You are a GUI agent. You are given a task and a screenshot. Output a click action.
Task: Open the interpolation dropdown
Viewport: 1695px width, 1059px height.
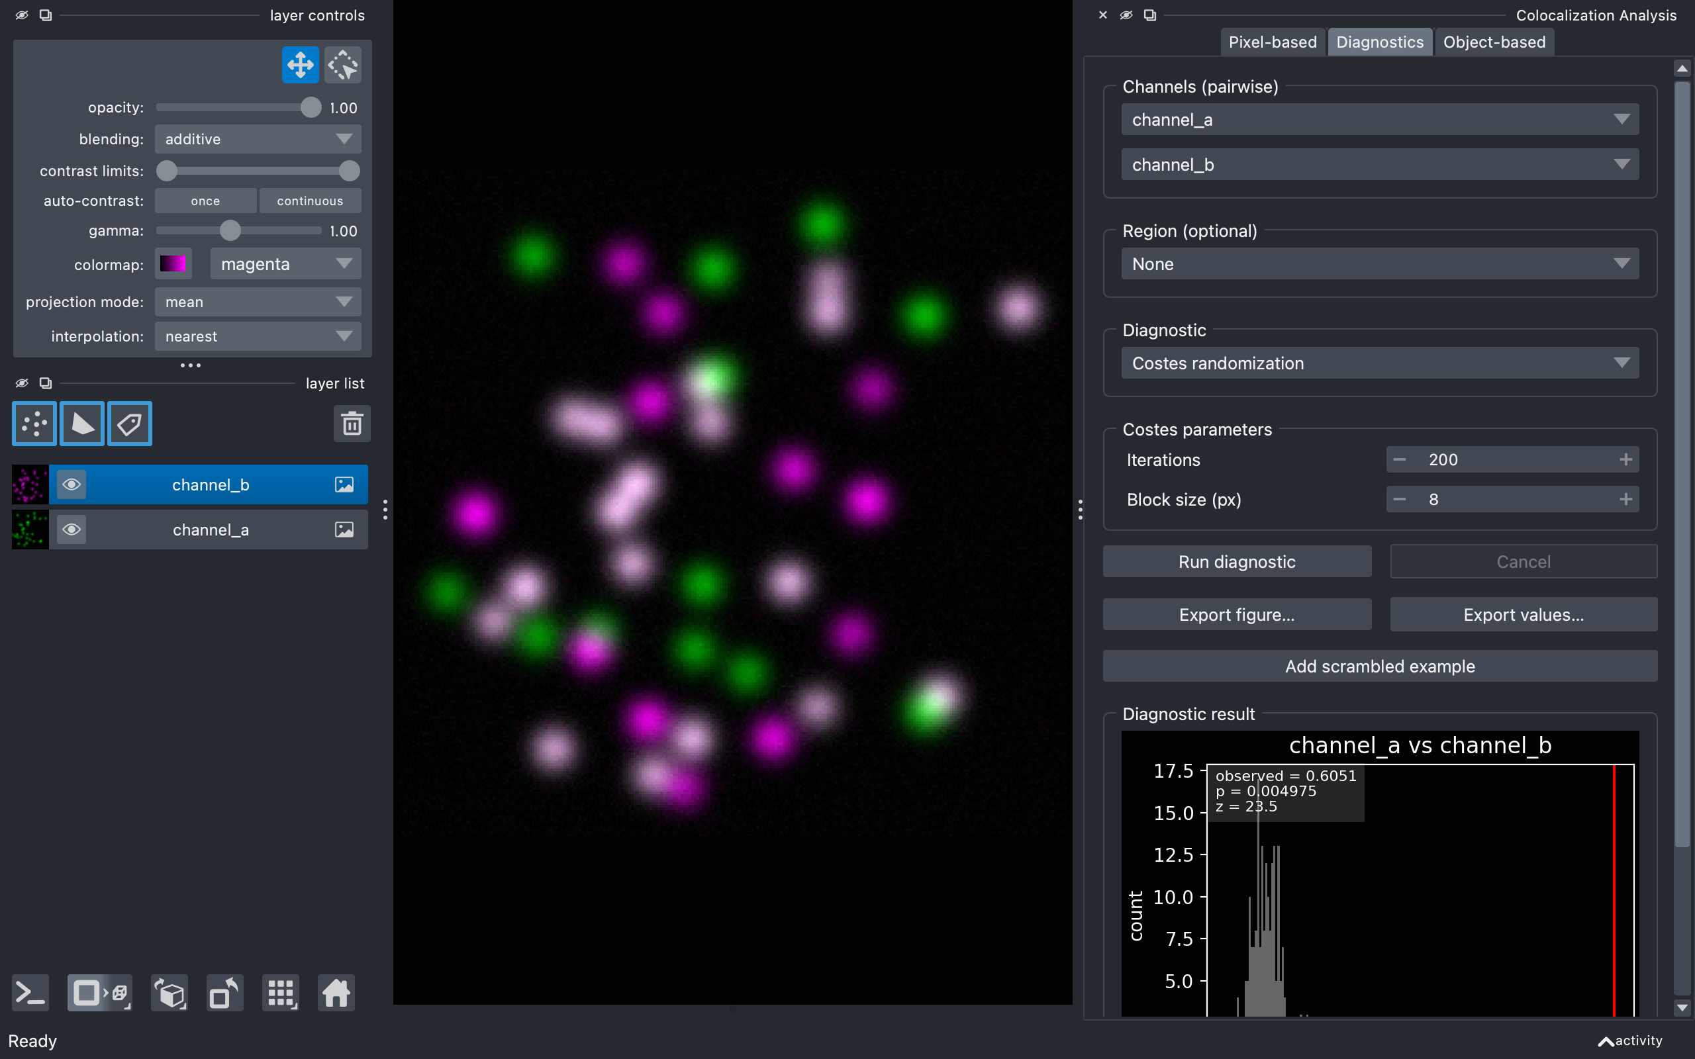click(x=258, y=336)
